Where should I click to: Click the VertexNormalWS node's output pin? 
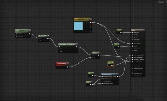point(68,67)
